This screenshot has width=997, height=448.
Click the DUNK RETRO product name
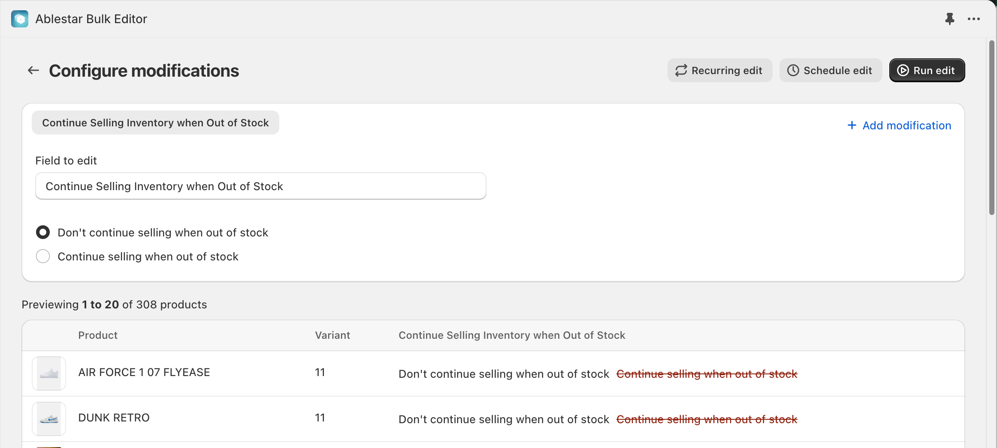point(114,418)
